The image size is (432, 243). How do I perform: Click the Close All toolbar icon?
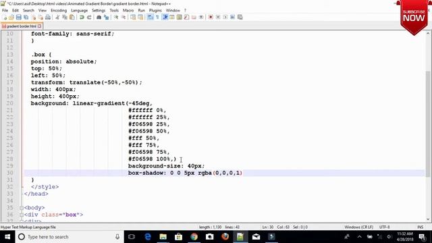tap(40, 17)
